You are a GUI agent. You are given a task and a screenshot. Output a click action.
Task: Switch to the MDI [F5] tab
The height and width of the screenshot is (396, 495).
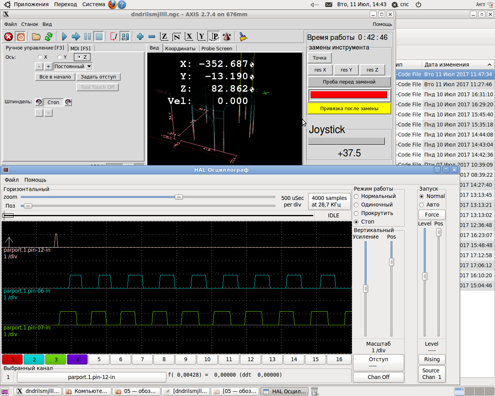pos(80,48)
